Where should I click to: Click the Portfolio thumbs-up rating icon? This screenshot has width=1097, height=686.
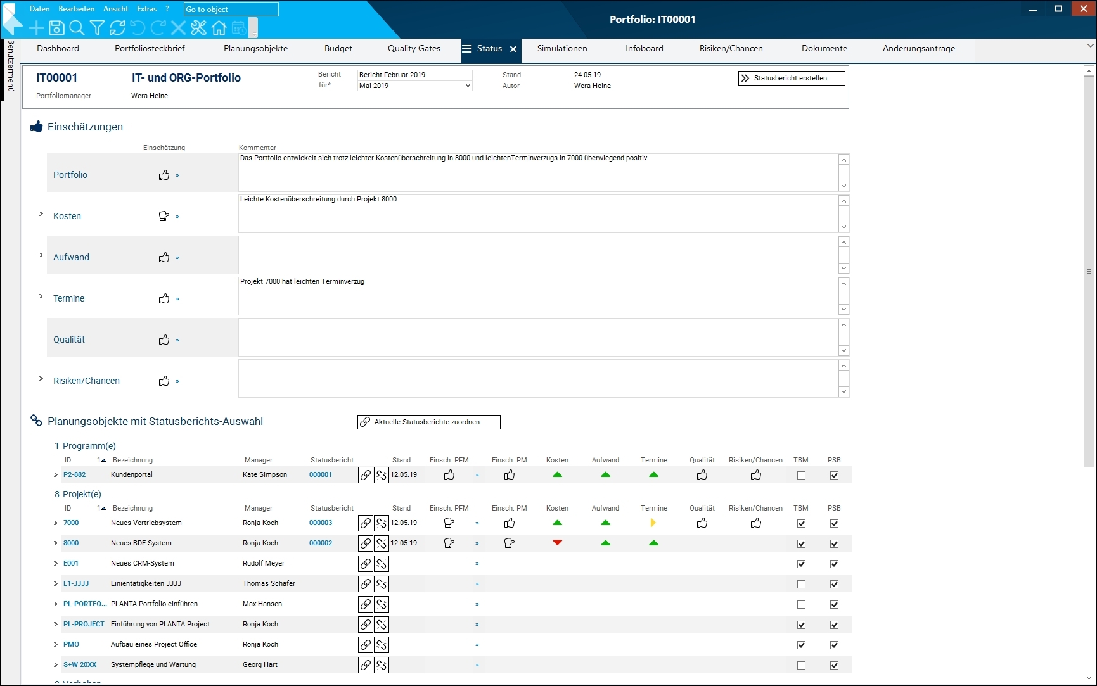pos(164,175)
